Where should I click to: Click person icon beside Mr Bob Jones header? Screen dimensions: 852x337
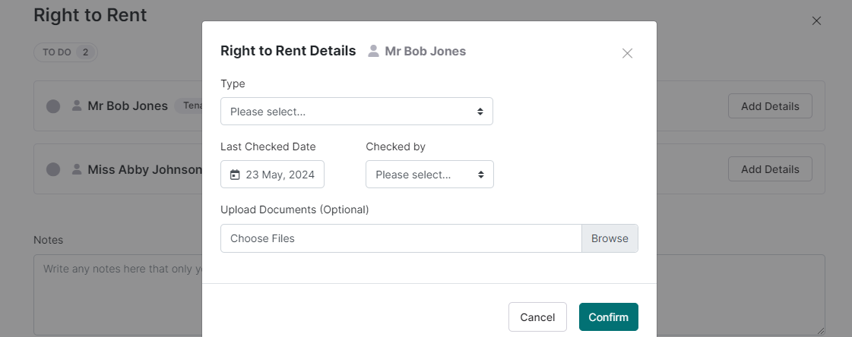(373, 51)
